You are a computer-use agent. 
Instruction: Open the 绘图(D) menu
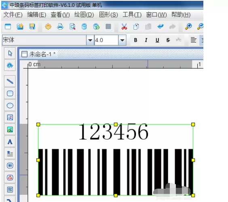point(84,15)
